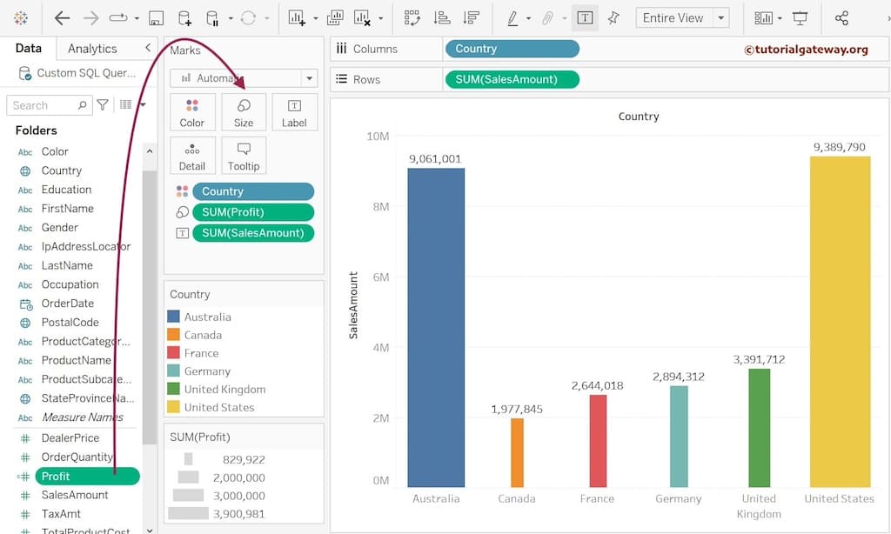Image resolution: width=891 pixels, height=534 pixels.
Task: Click the Share Workbook icon
Action: (842, 17)
